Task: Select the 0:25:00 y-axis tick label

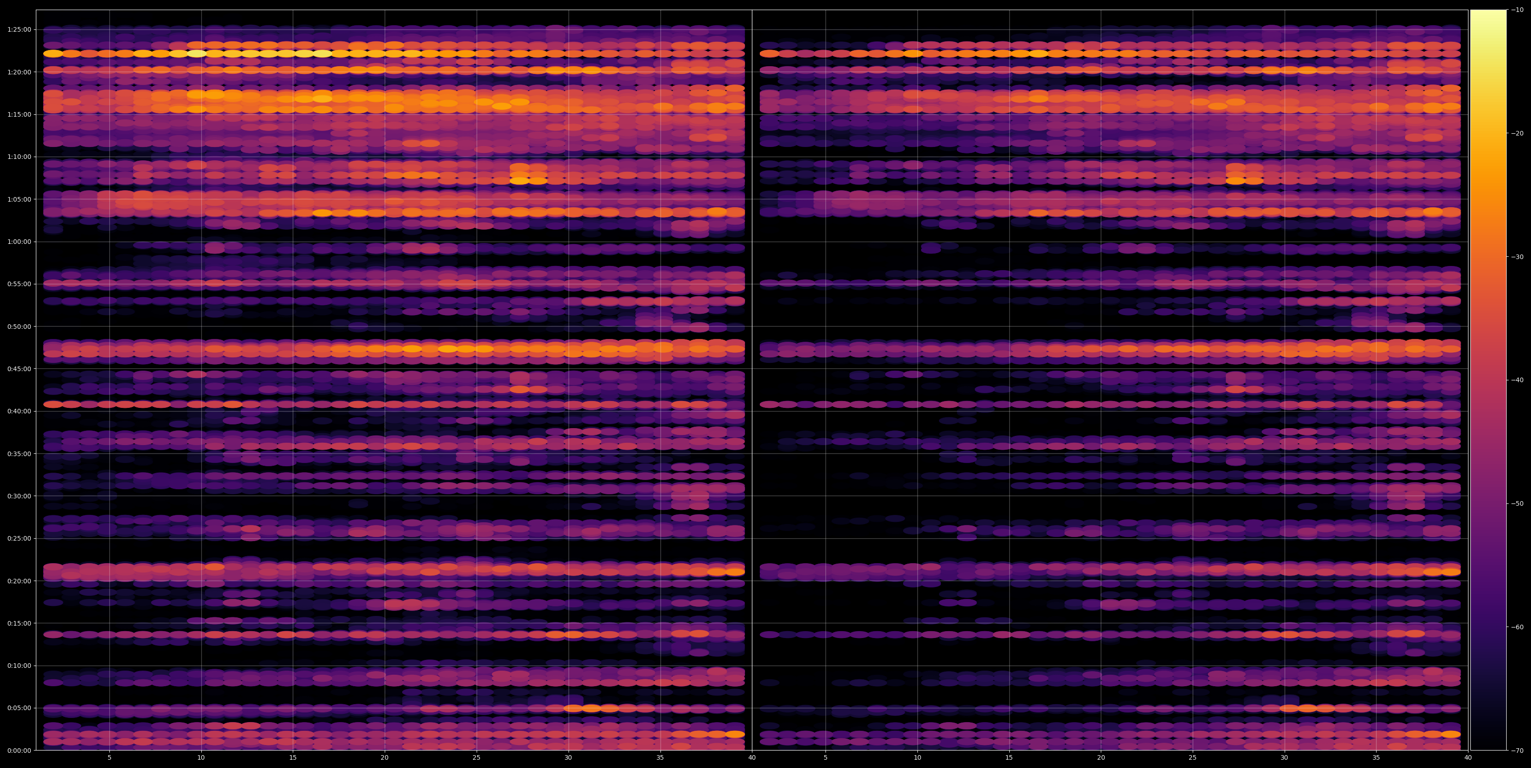Action: (x=19, y=539)
